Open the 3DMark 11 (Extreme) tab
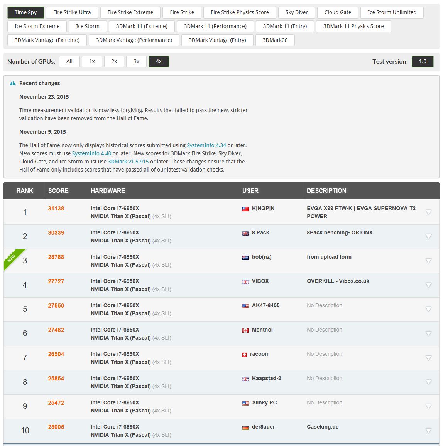The height and width of the screenshot is (446, 443). [142, 27]
